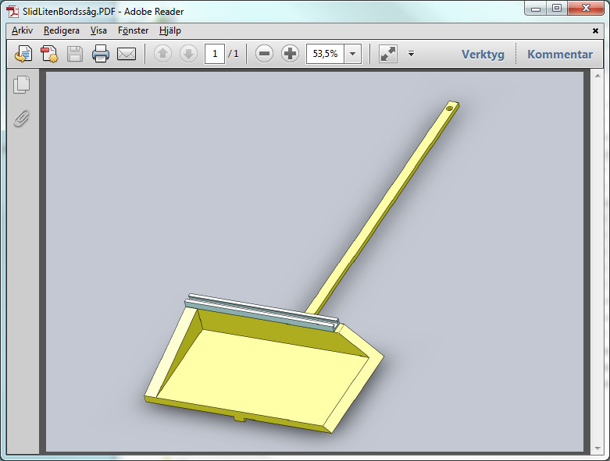Click the email envelope icon
Viewport: 610px width, 461px height.
[127, 54]
